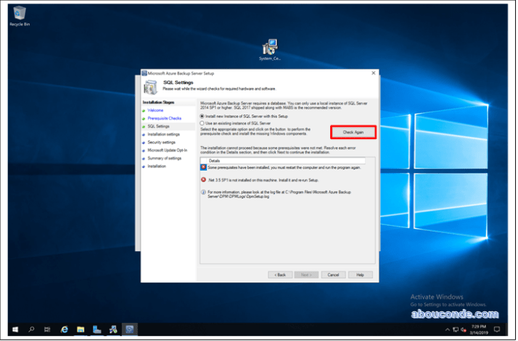The width and height of the screenshot is (518, 341).
Task: Click the Details column header
Action: pyautogui.click(x=215, y=160)
